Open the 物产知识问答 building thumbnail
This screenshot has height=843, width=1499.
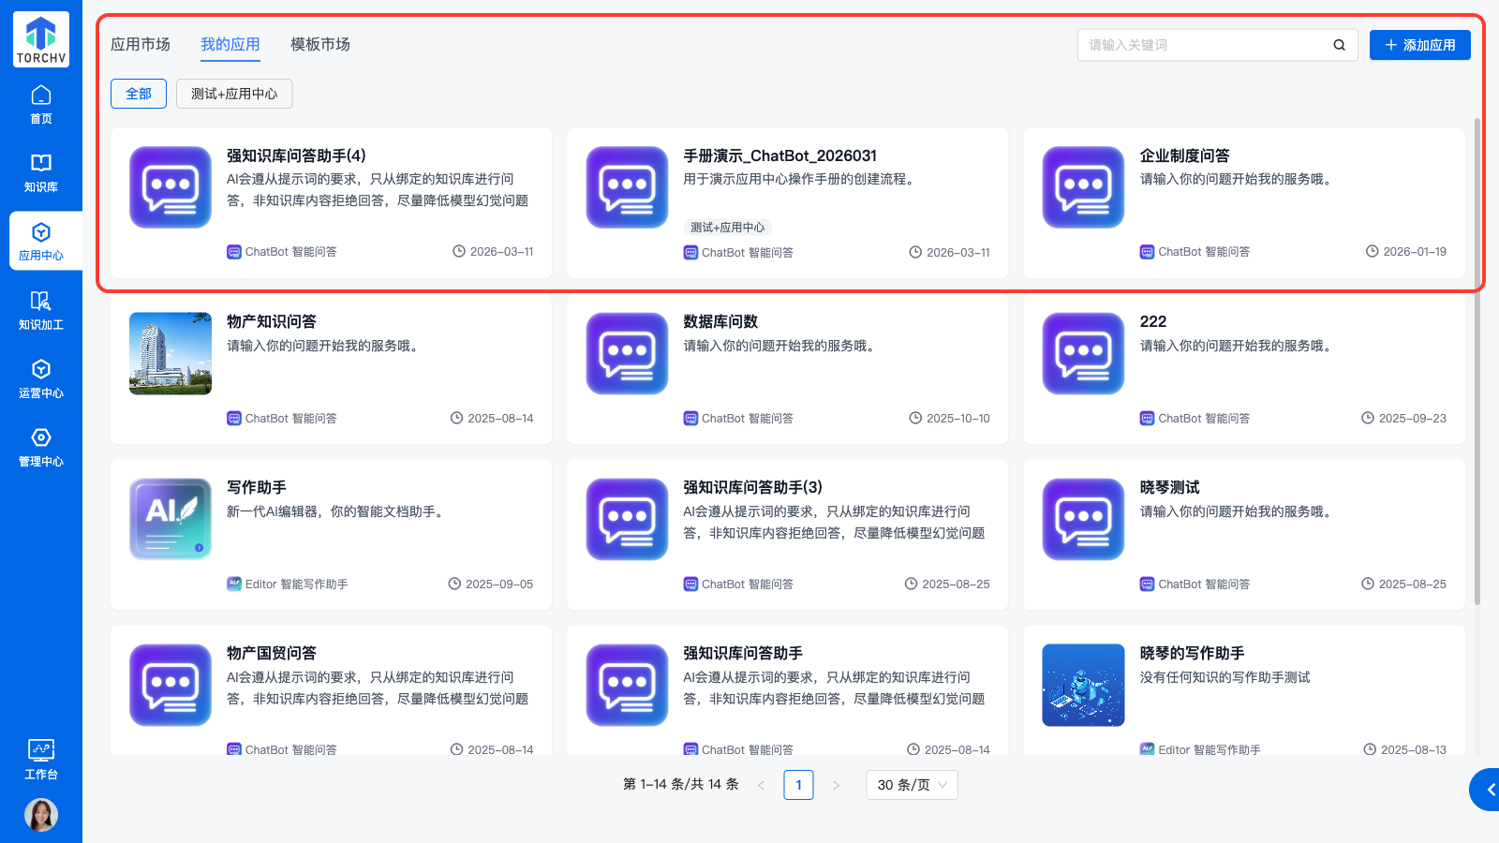[x=171, y=353]
